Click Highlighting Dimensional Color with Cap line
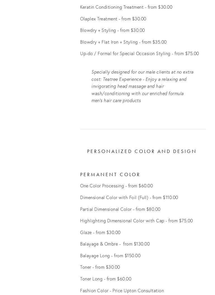This screenshot has height=295, width=215. tap(136, 221)
